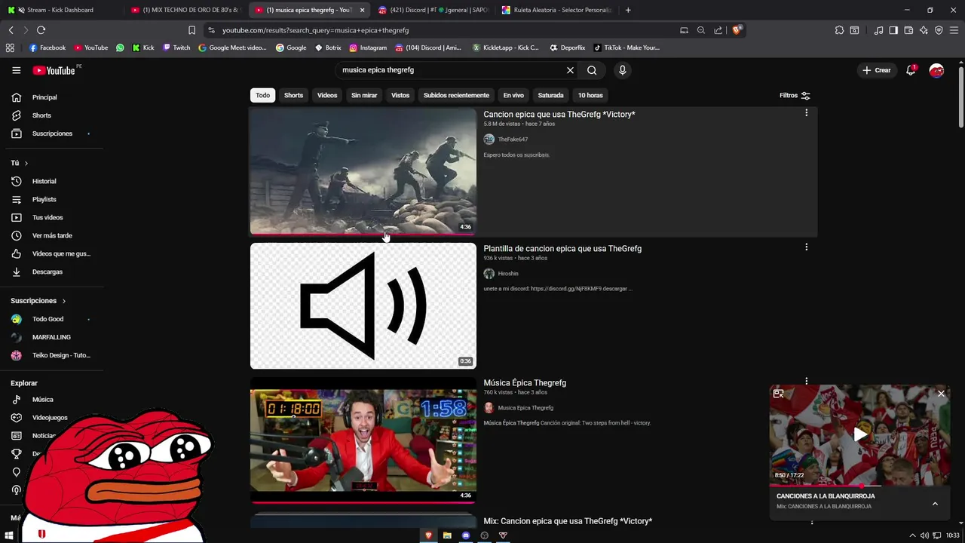Screen dimensions: 965x543
Task: Open YouTube notifications bell
Action: (x=911, y=70)
